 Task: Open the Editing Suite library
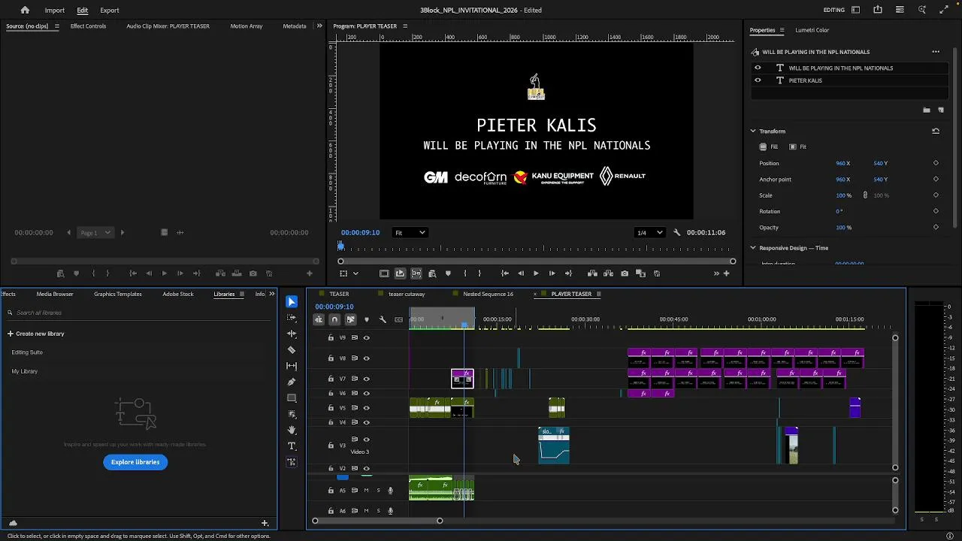[27, 352]
